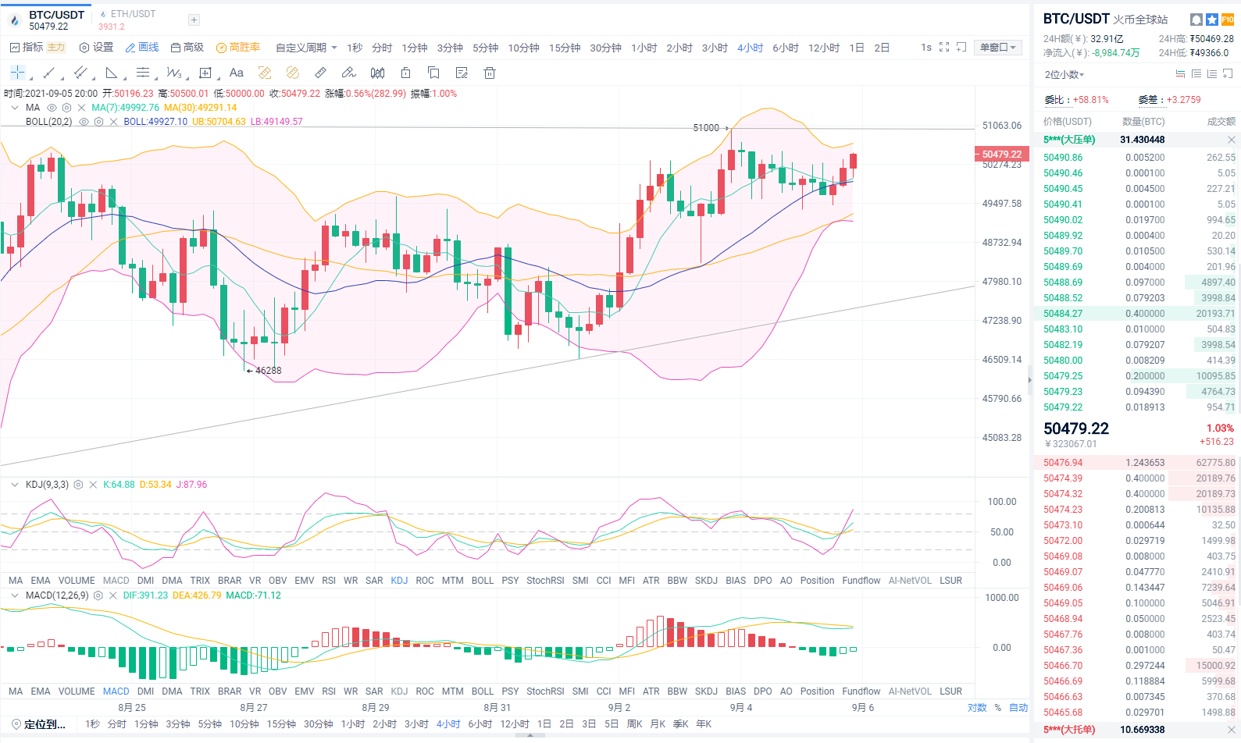Select the wave W3 pattern tool
The width and height of the screenshot is (1241, 743).
[x=173, y=73]
